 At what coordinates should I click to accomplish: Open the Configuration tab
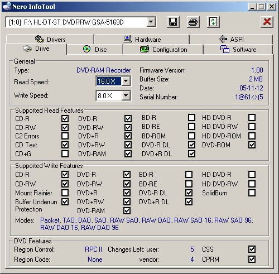(163, 50)
